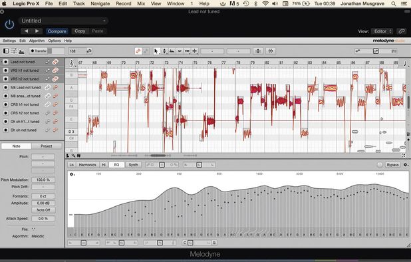
Task: Go to the previous plug-in preset
Action: tap(26, 31)
